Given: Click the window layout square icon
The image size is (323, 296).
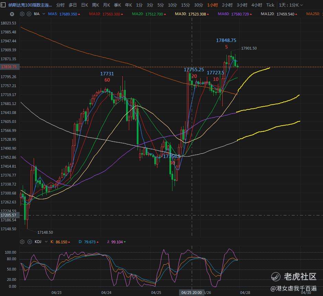Looking at the screenshot, I should [x=3, y=5].
